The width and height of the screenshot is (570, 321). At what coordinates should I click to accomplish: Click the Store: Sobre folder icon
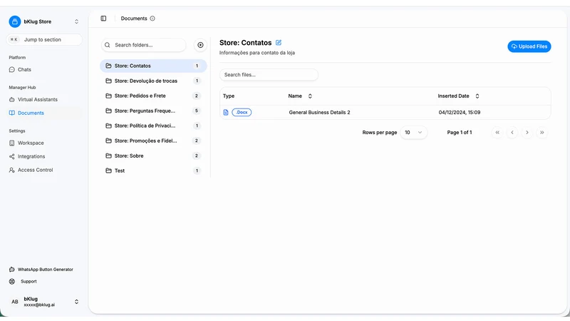(108, 156)
